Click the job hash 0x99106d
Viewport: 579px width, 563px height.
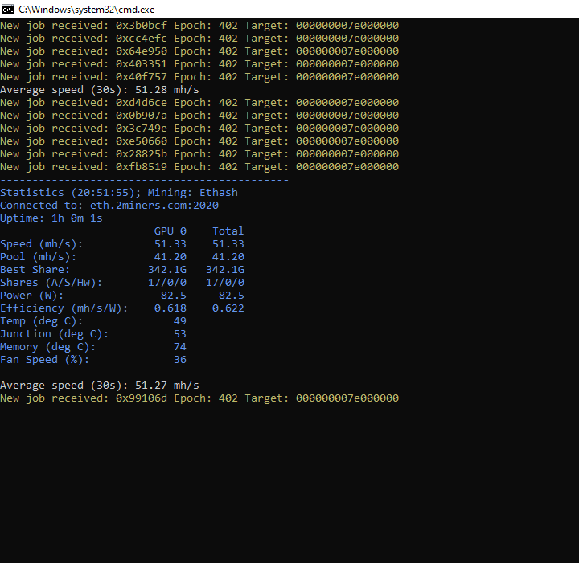click(x=142, y=398)
